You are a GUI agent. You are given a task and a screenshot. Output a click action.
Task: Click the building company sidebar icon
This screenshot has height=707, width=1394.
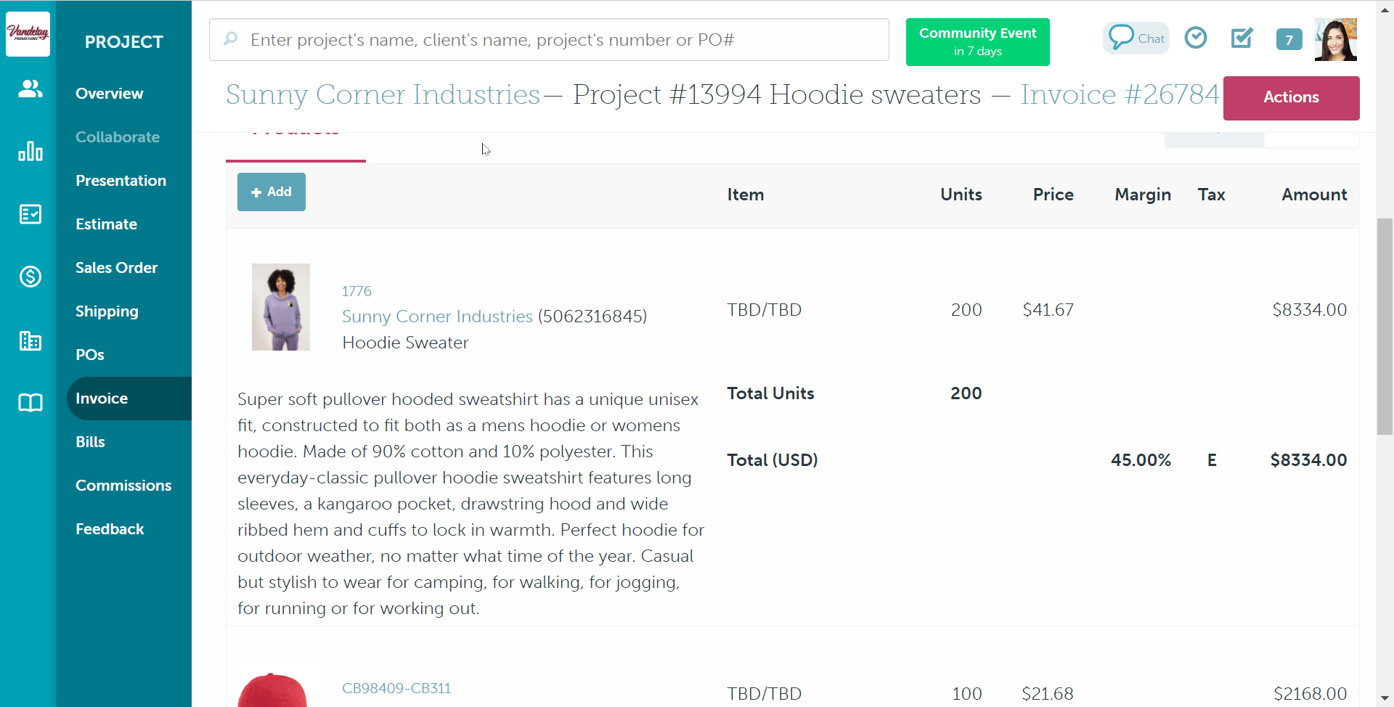pos(30,340)
